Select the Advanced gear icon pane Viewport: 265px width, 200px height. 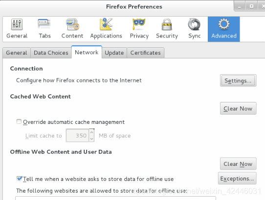pyautogui.click(x=224, y=29)
